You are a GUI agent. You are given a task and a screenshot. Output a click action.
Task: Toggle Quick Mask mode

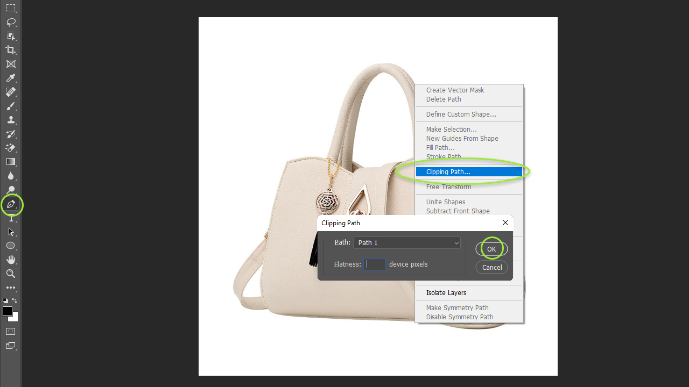(11, 331)
